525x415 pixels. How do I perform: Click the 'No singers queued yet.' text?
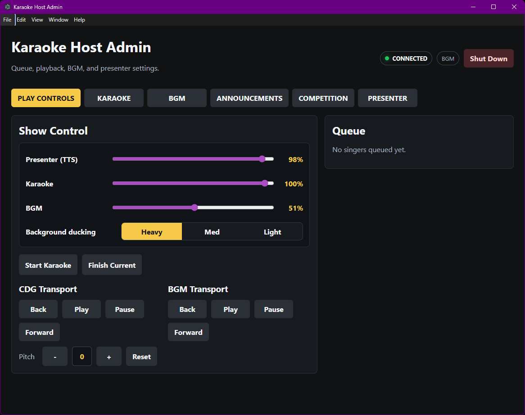[369, 149]
